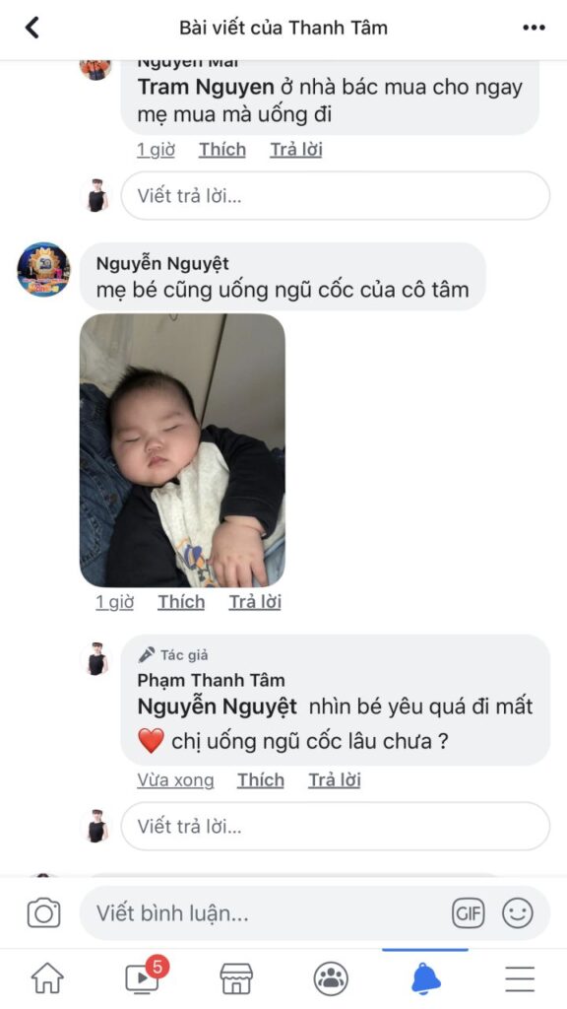Screen dimensions: 567x1009
Task: Go back using the header arrow
Action: tap(32, 28)
